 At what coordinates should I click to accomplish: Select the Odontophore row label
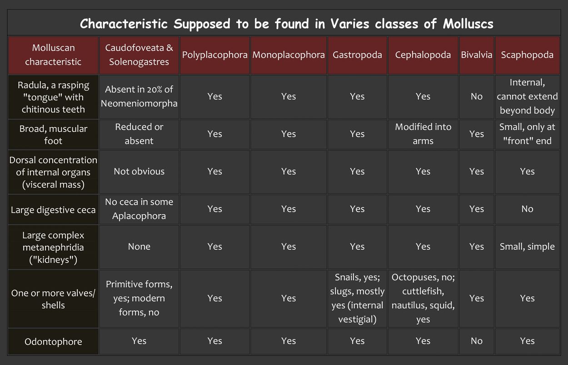pyautogui.click(x=53, y=341)
